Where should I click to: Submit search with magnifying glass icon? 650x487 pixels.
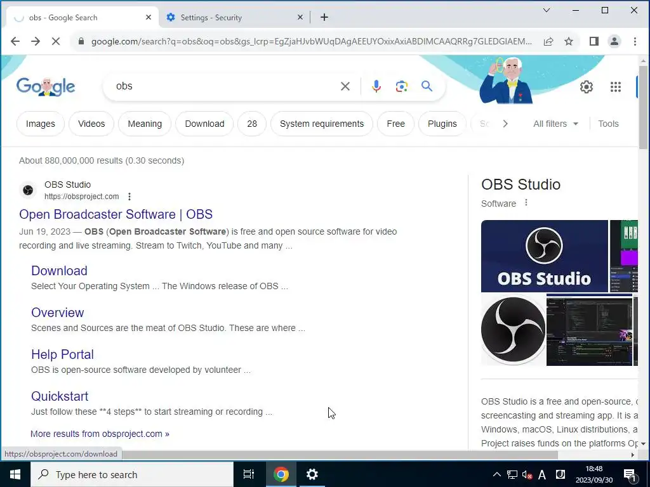[427, 86]
